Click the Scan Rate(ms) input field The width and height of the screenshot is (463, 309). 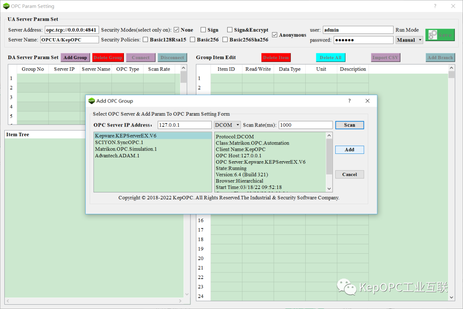306,125
